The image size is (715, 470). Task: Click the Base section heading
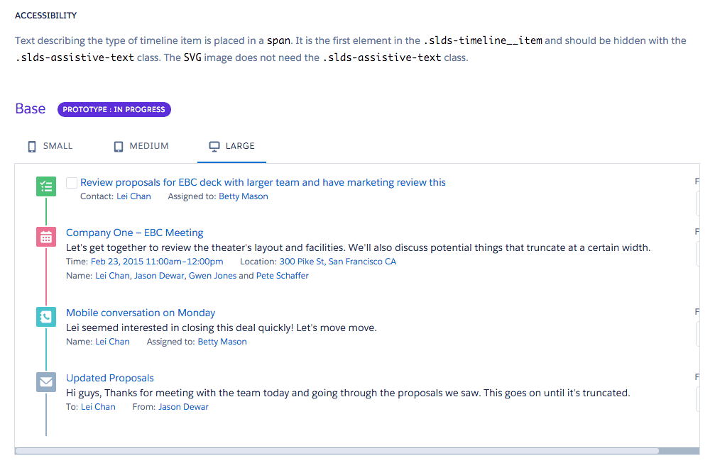tap(30, 109)
